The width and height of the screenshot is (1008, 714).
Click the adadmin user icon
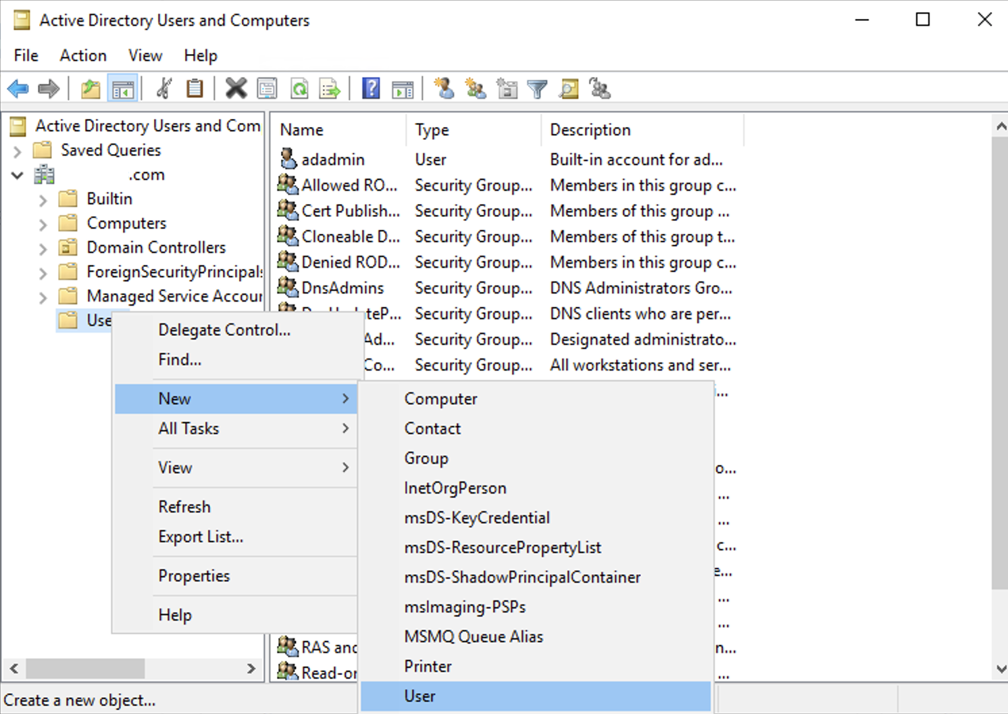(288, 159)
